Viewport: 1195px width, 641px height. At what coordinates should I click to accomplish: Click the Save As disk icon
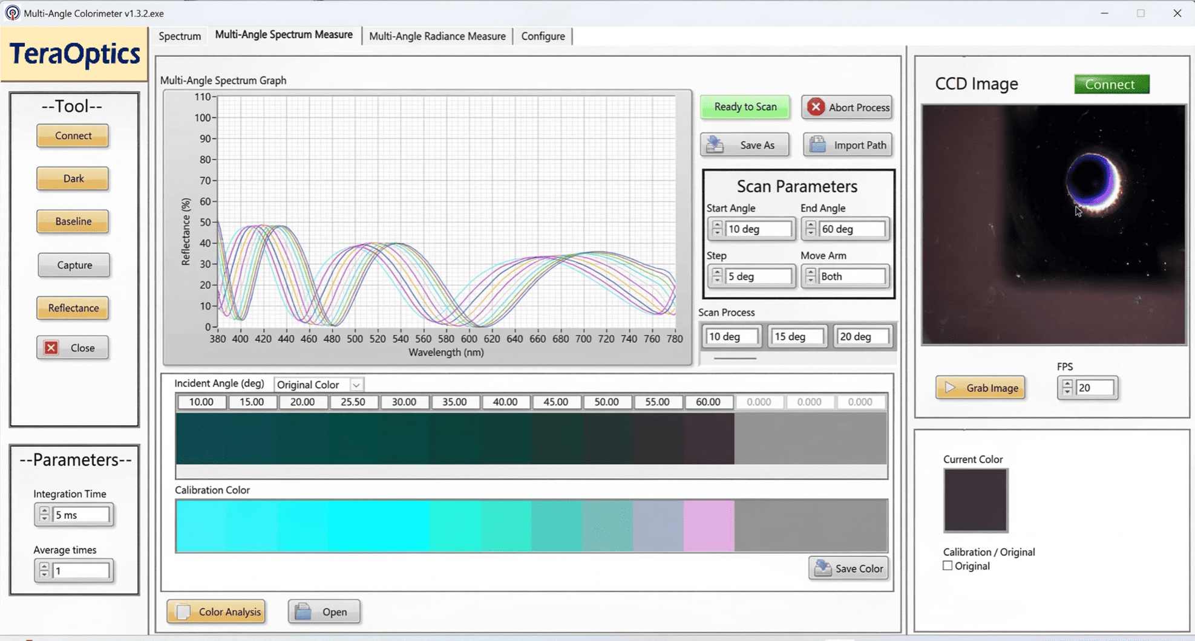(715, 145)
